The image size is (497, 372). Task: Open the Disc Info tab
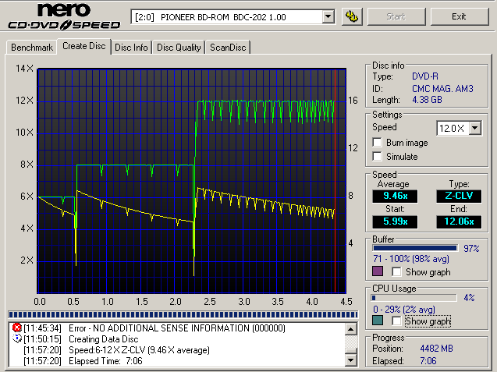[x=131, y=48]
